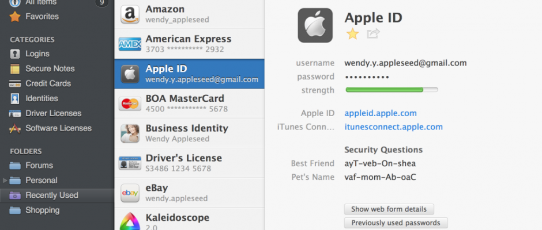Click Previously used passwords button
This screenshot has width=542, height=230.
point(396,223)
